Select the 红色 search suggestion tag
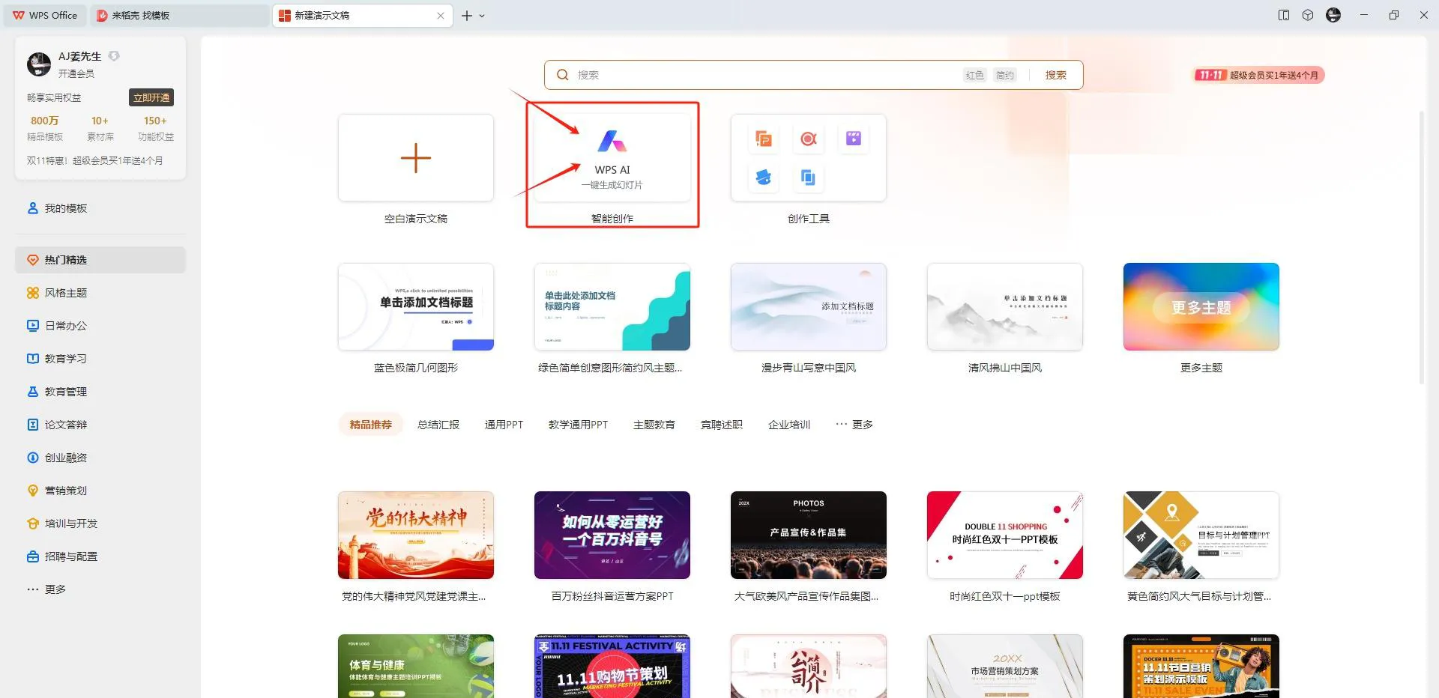The height and width of the screenshot is (698, 1439). (974, 75)
